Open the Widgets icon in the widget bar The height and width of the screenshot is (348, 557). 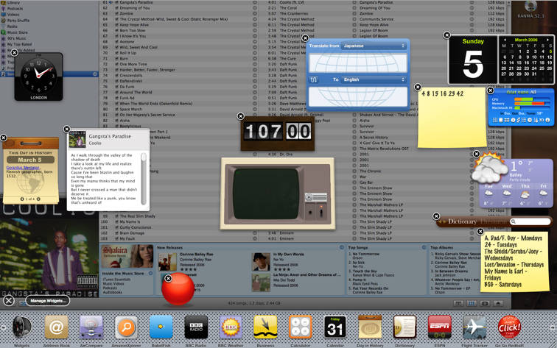(22, 327)
